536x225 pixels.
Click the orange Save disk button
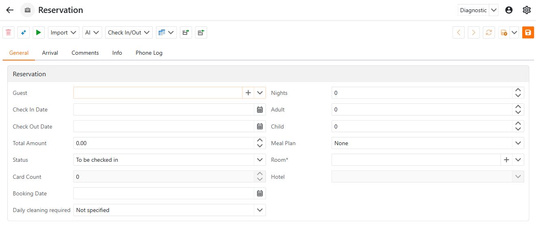[528, 32]
